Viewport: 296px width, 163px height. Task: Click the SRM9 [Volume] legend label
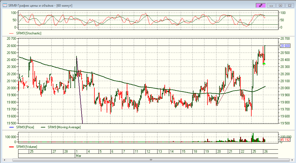(27, 147)
